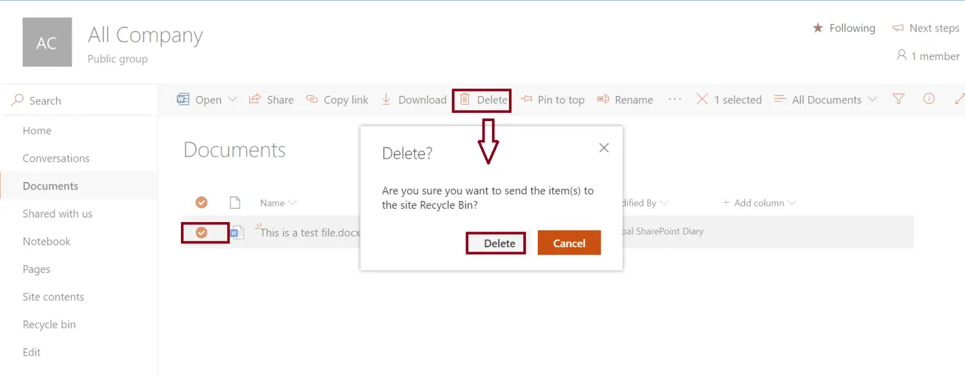Confirm deletion with the Delete button
The width and height of the screenshot is (965, 377).
pyautogui.click(x=496, y=243)
